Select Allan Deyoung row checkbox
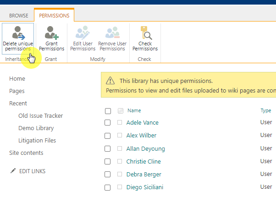276x197 pixels. pos(108,148)
